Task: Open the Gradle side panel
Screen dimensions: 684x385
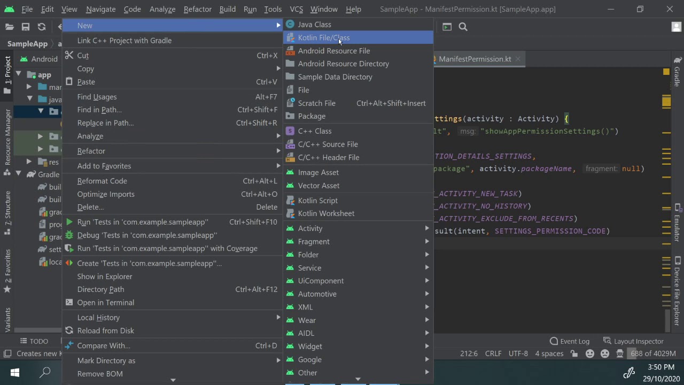Action: coord(677,72)
